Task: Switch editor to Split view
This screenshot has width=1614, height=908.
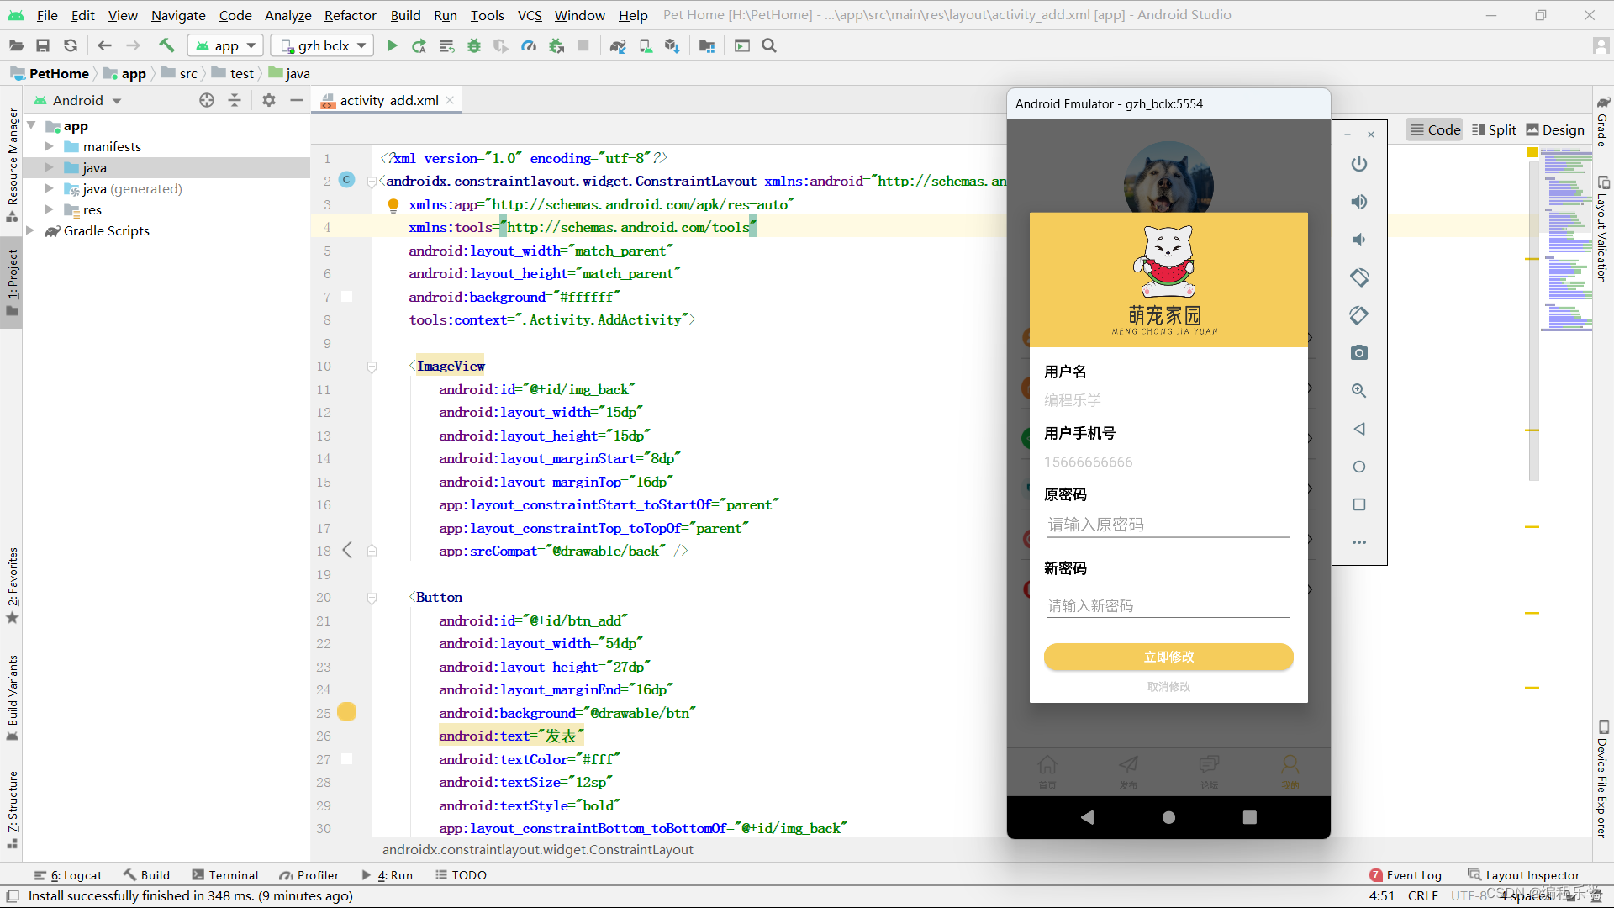Action: click(1494, 129)
